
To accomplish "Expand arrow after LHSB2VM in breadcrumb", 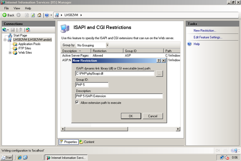I will [81, 15].
